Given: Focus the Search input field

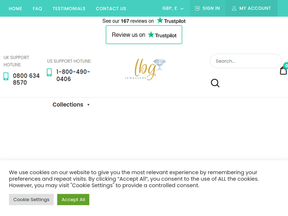Looking at the screenshot, I should point(245,61).
